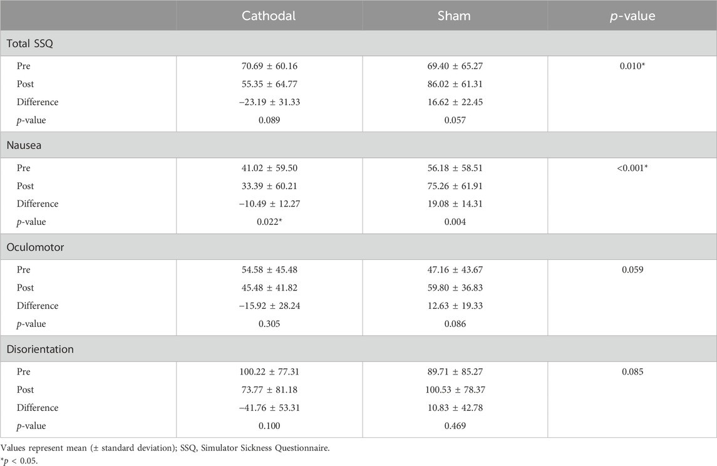The width and height of the screenshot is (717, 466).
Task: Click the 0.469 Sham p-value cell
Action: click(x=455, y=425)
